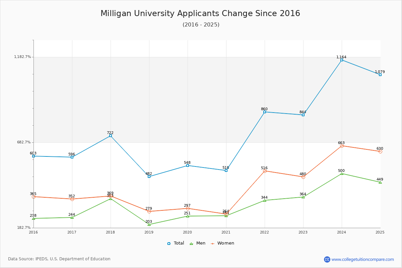Click the Men 500 data point for 2024
Image resolution: width=402 pixels, height=268 pixels.
[x=342, y=174]
